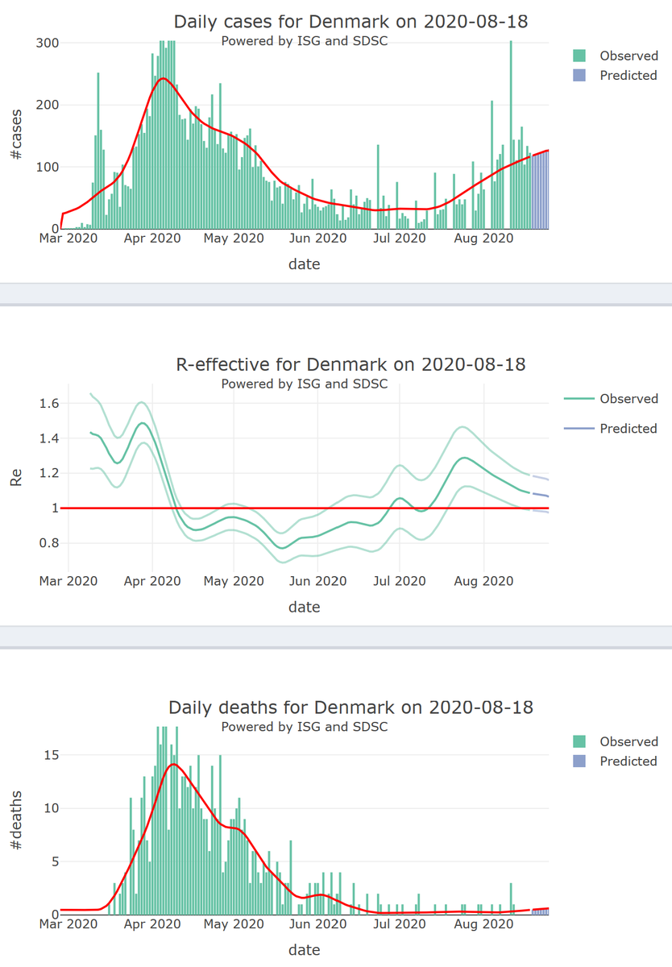Click the '300' y-axis tick on Daily cases chart
The height and width of the screenshot is (967, 672).
[x=47, y=43]
